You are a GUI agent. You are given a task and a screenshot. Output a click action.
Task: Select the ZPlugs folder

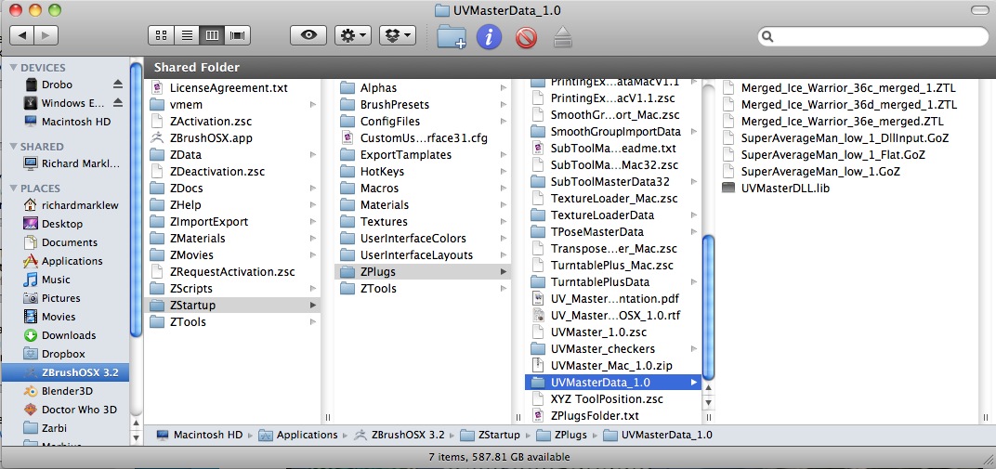tap(423, 271)
